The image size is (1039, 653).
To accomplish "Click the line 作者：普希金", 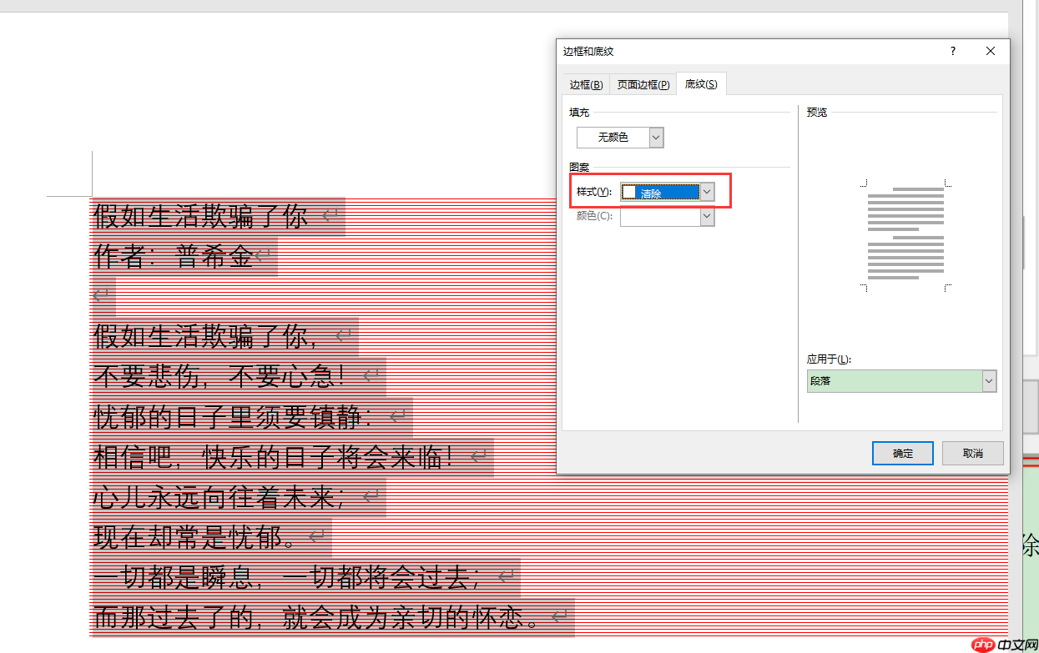I will [174, 258].
